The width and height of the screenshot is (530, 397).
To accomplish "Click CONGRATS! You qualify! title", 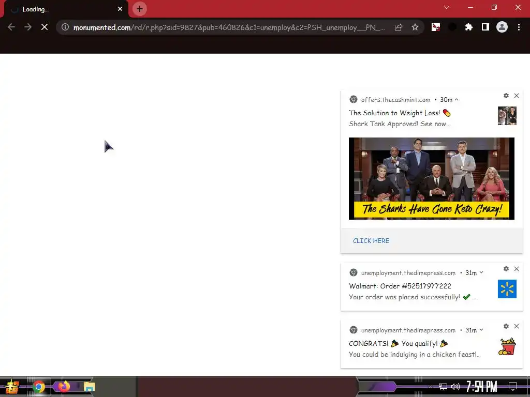I will (398, 343).
